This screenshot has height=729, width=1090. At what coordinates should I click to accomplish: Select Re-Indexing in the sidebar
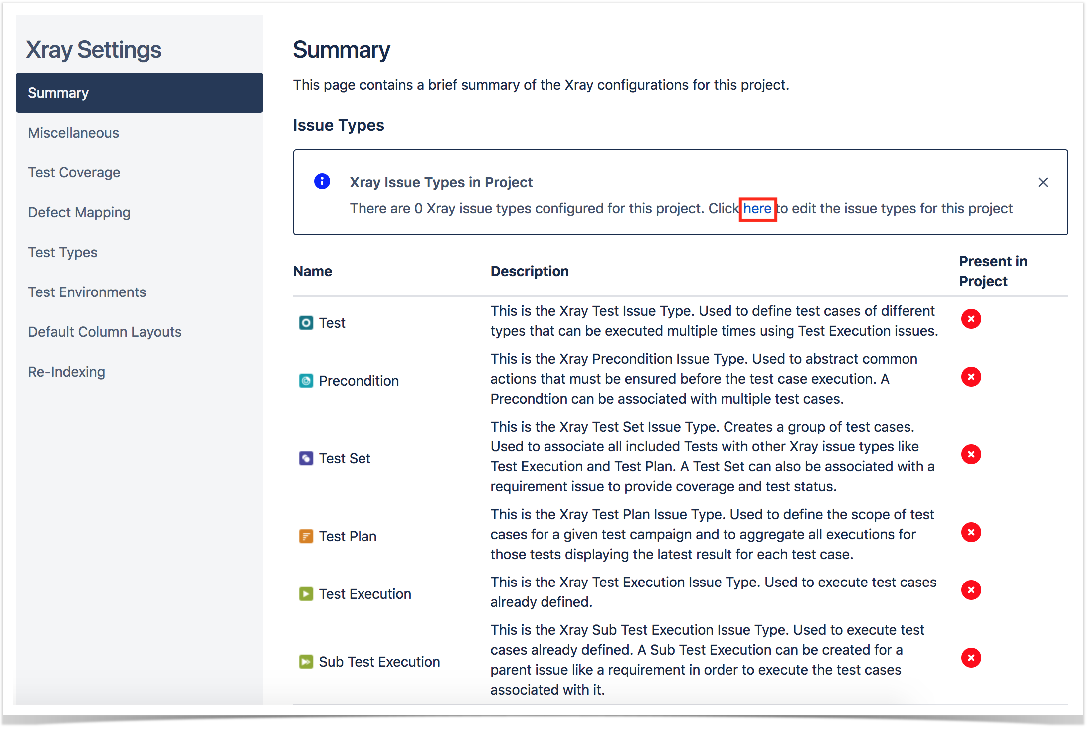click(x=140, y=372)
